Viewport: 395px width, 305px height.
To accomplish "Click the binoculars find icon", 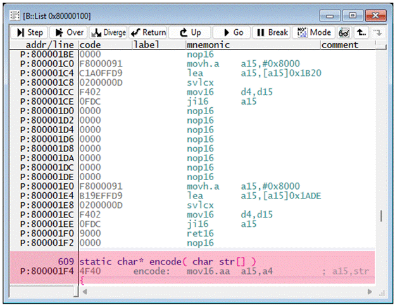I will point(345,32).
